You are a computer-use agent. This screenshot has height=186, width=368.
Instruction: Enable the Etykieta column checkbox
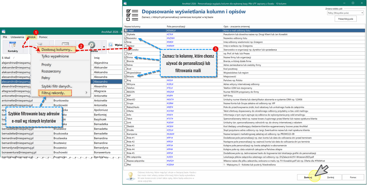pos(126,34)
